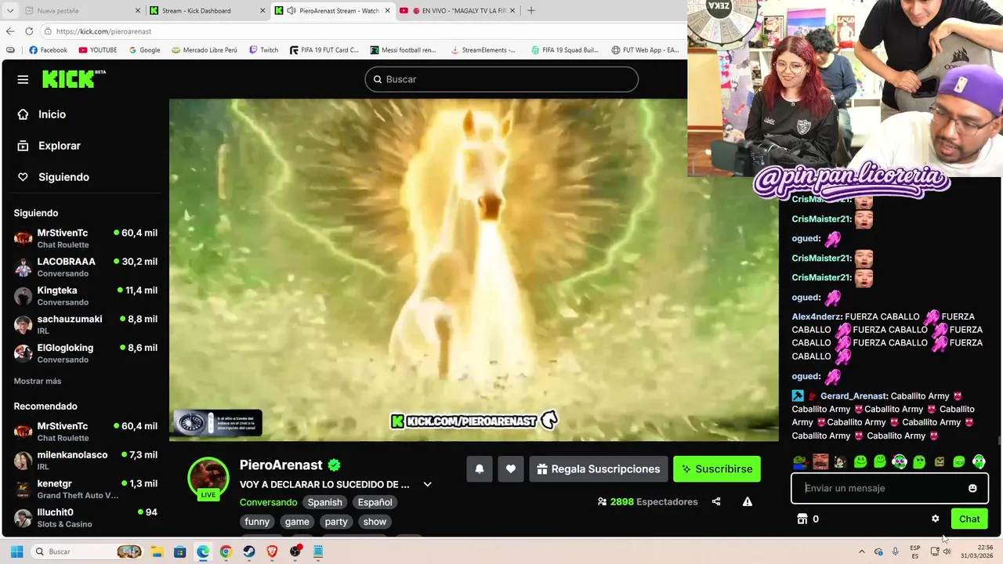Show hidden system tray icons

point(862,551)
